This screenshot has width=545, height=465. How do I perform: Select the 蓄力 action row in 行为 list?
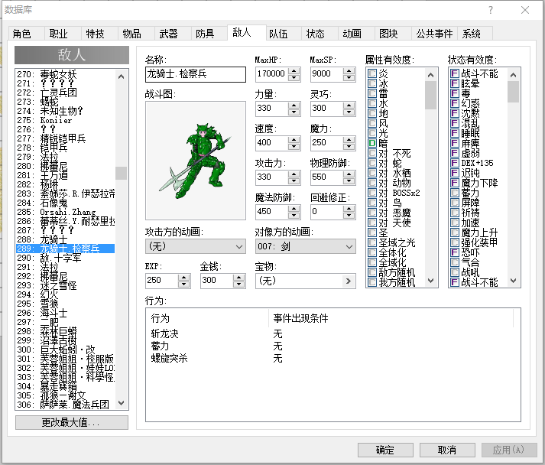332,346
